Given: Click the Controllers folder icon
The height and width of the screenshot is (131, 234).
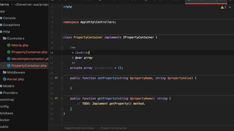Looking at the screenshot, I should click(x=5, y=38).
